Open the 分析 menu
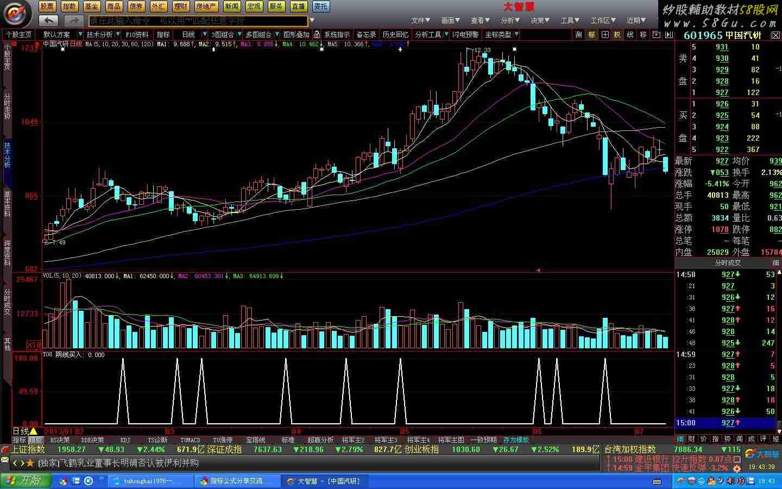 pyautogui.click(x=510, y=21)
